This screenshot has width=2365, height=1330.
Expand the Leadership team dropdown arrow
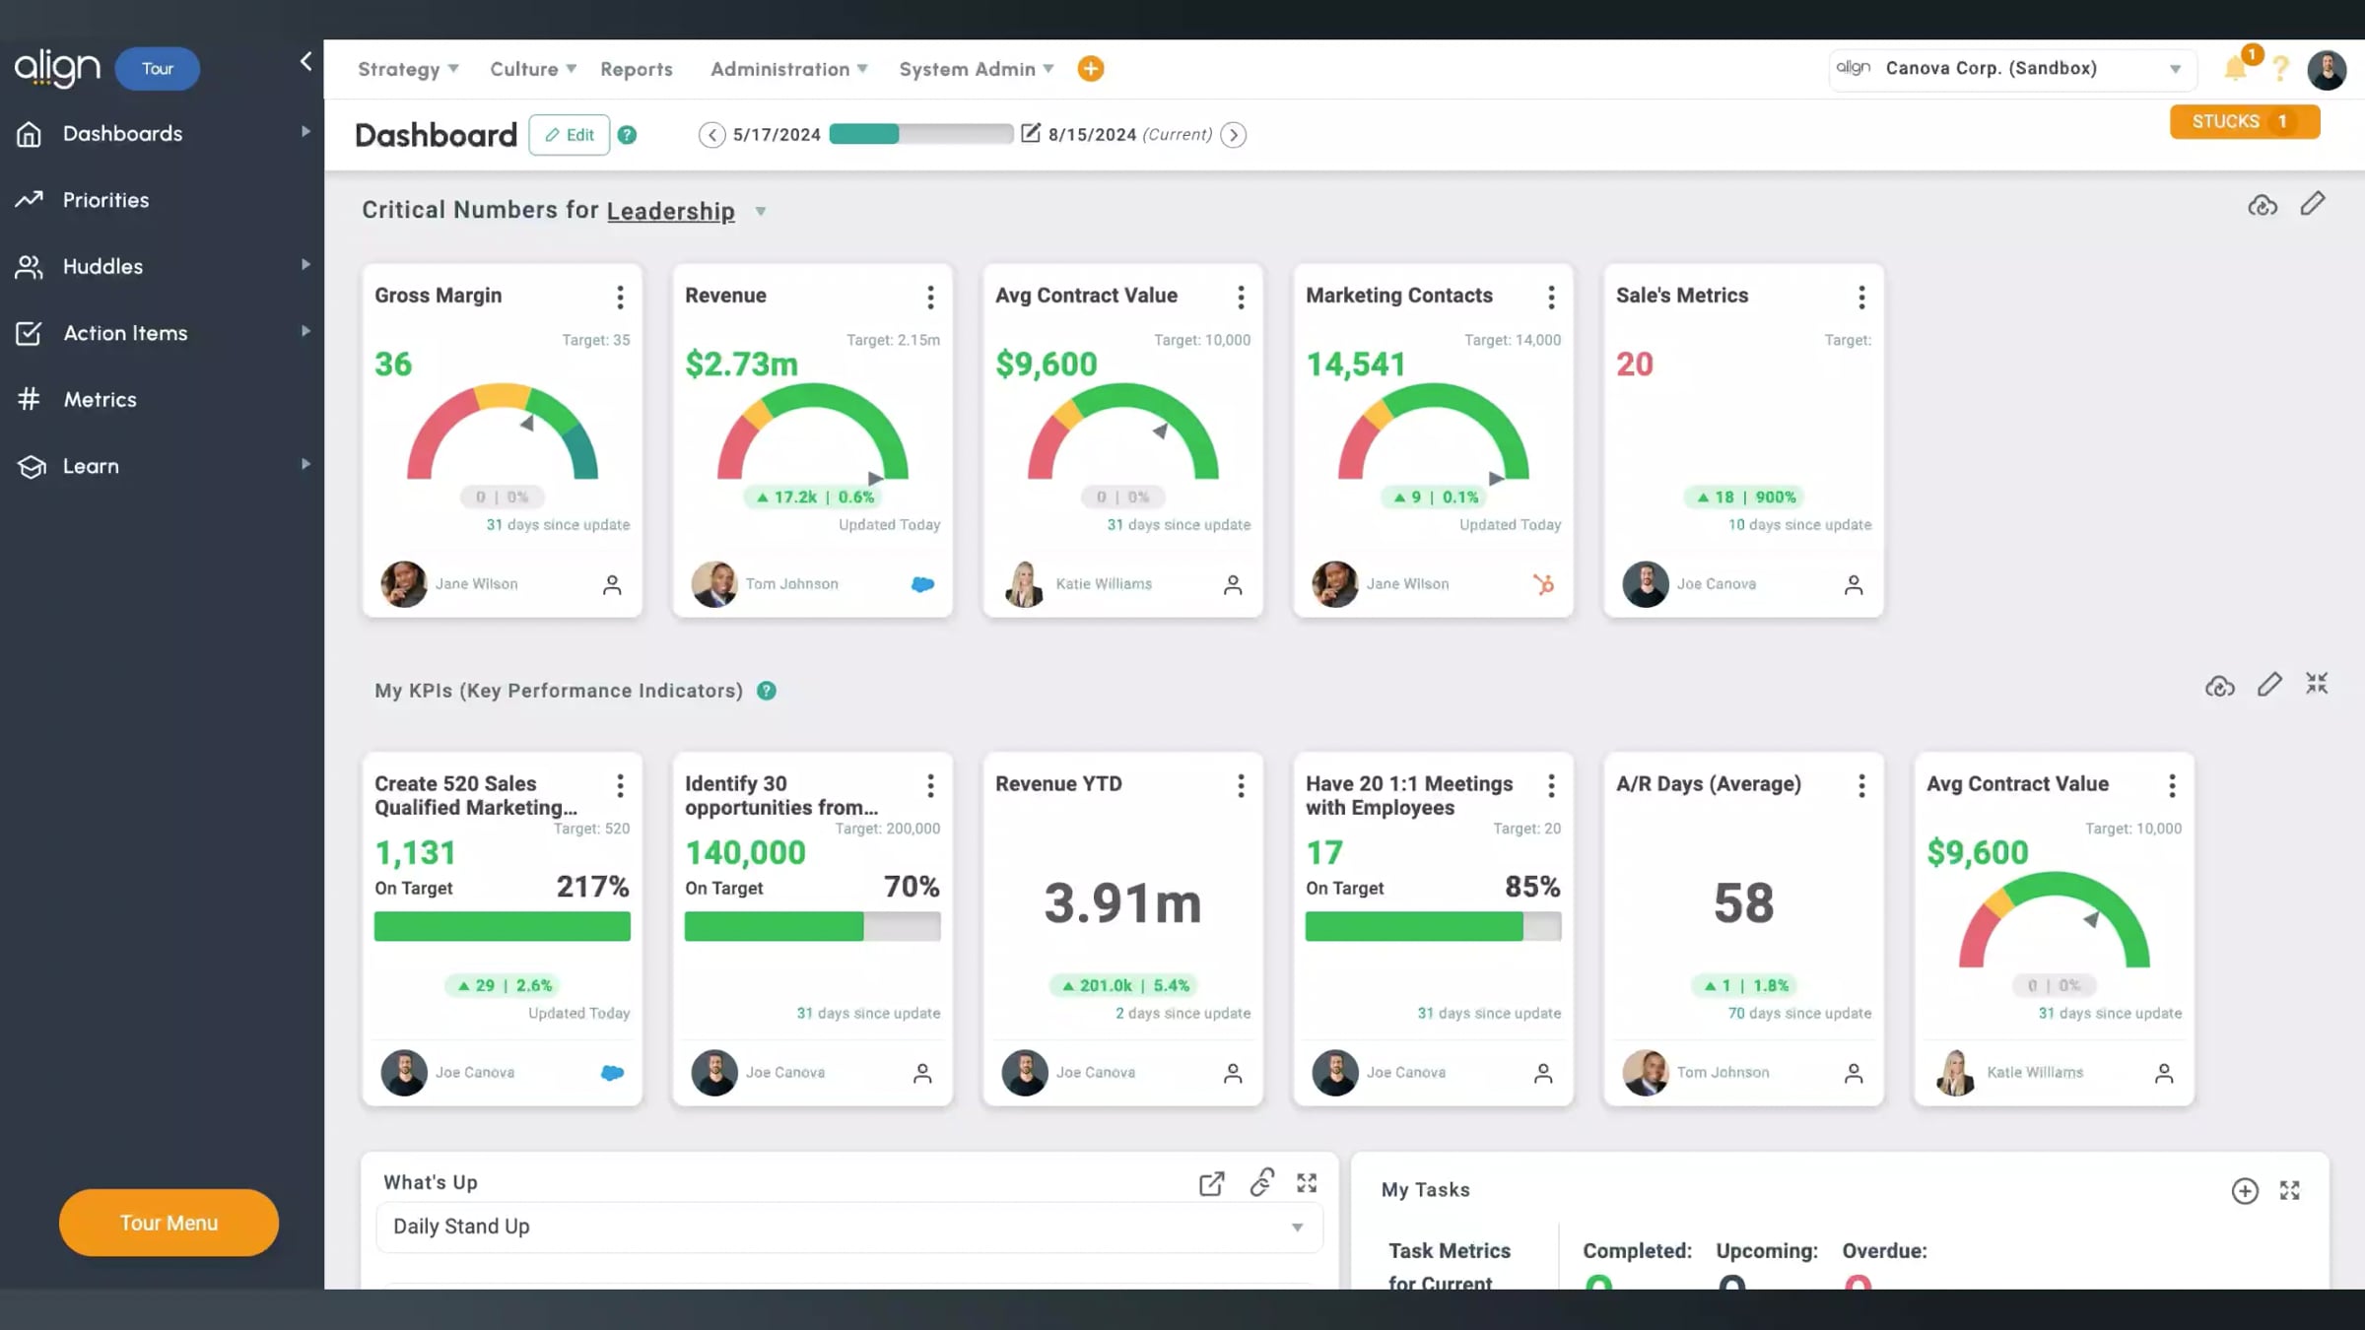761,212
